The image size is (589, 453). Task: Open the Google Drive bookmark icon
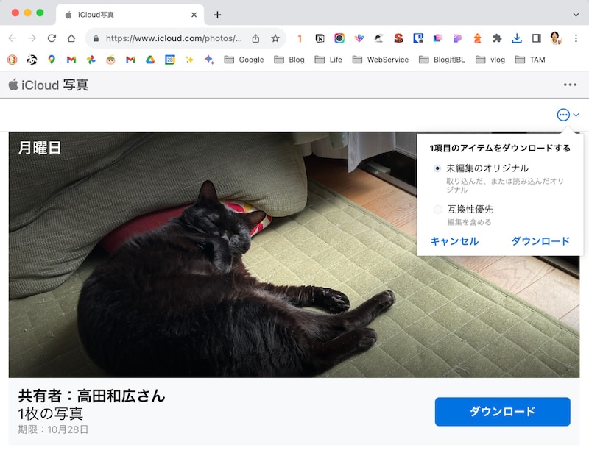pyautogui.click(x=150, y=60)
